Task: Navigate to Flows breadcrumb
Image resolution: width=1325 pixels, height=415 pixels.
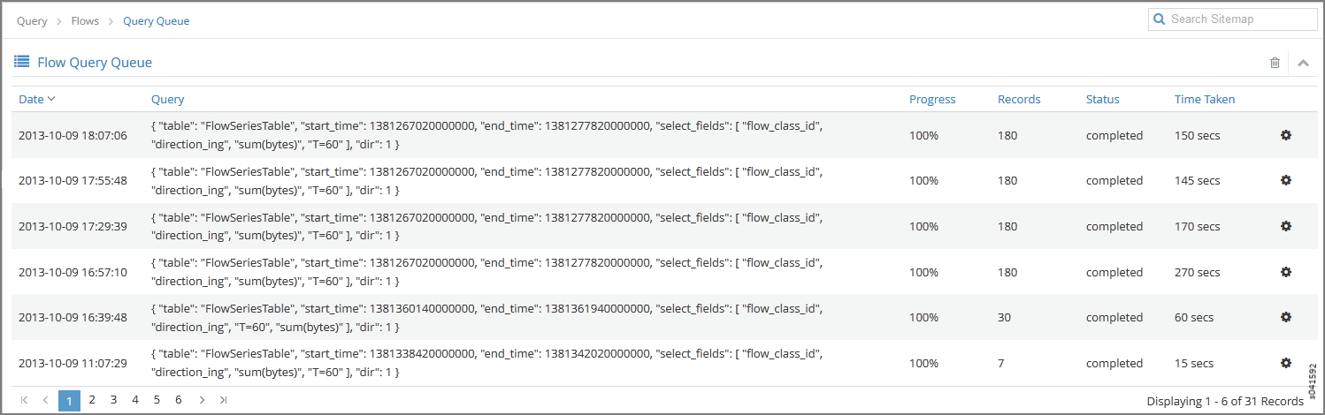Action: 85,21
